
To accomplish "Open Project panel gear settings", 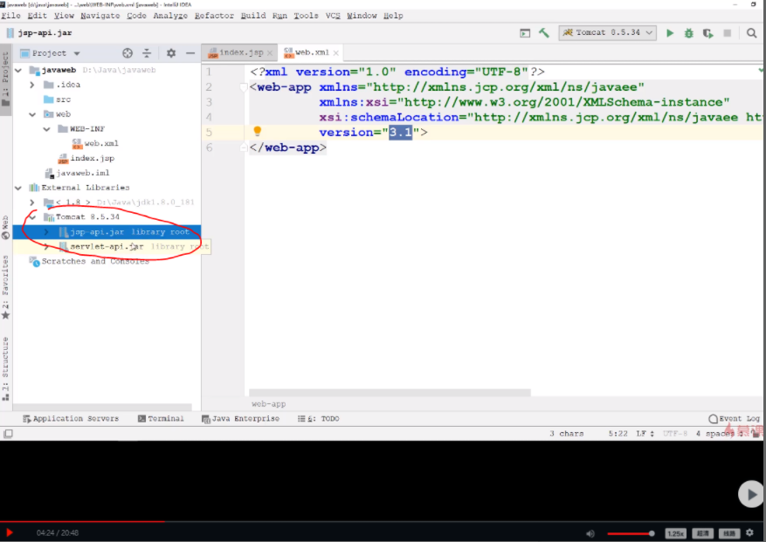I will 171,53.
